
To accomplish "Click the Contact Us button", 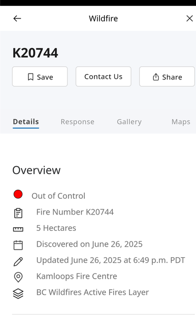I will 103,76.
